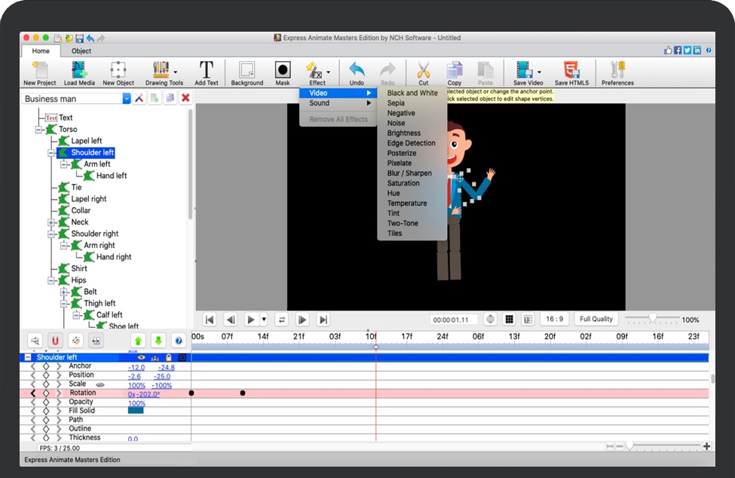Collapse the Torso tree branch
735x478 pixels.
(x=38, y=130)
